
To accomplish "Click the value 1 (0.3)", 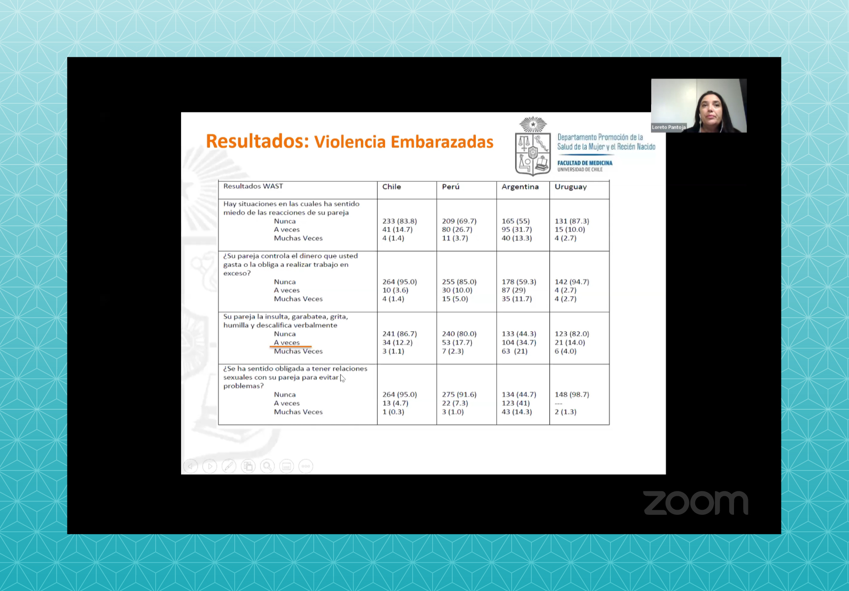I will pyautogui.click(x=393, y=412).
